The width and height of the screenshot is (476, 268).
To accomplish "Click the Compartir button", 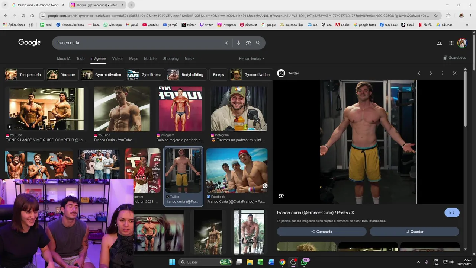I will tap(322, 232).
